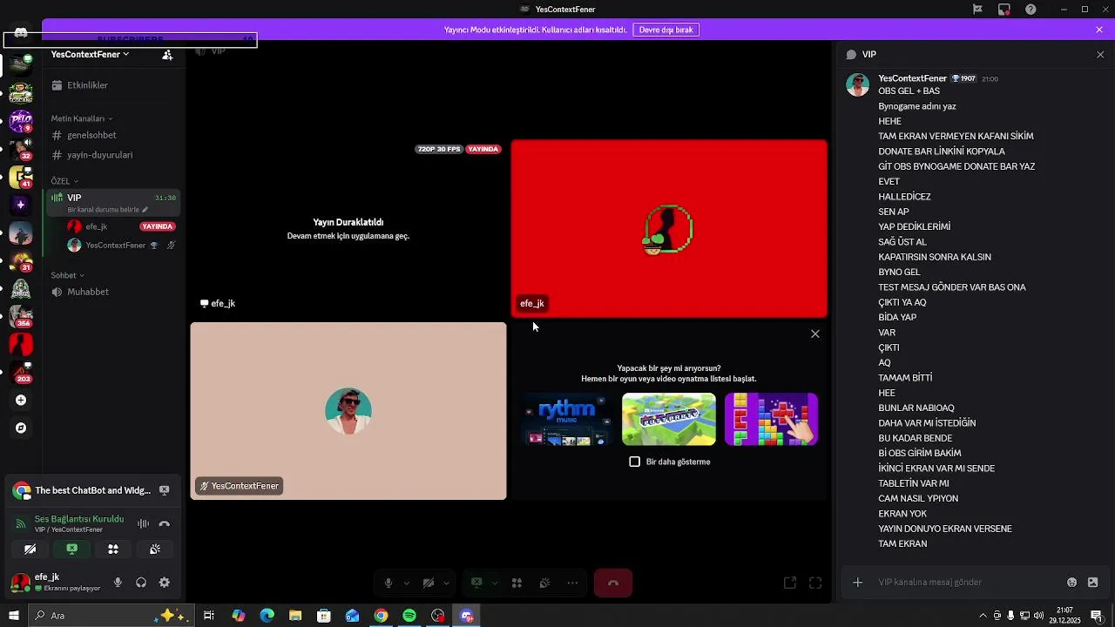1115x627 pixels.
Task: Close the VIP chat sidebar
Action: pyautogui.click(x=1100, y=54)
